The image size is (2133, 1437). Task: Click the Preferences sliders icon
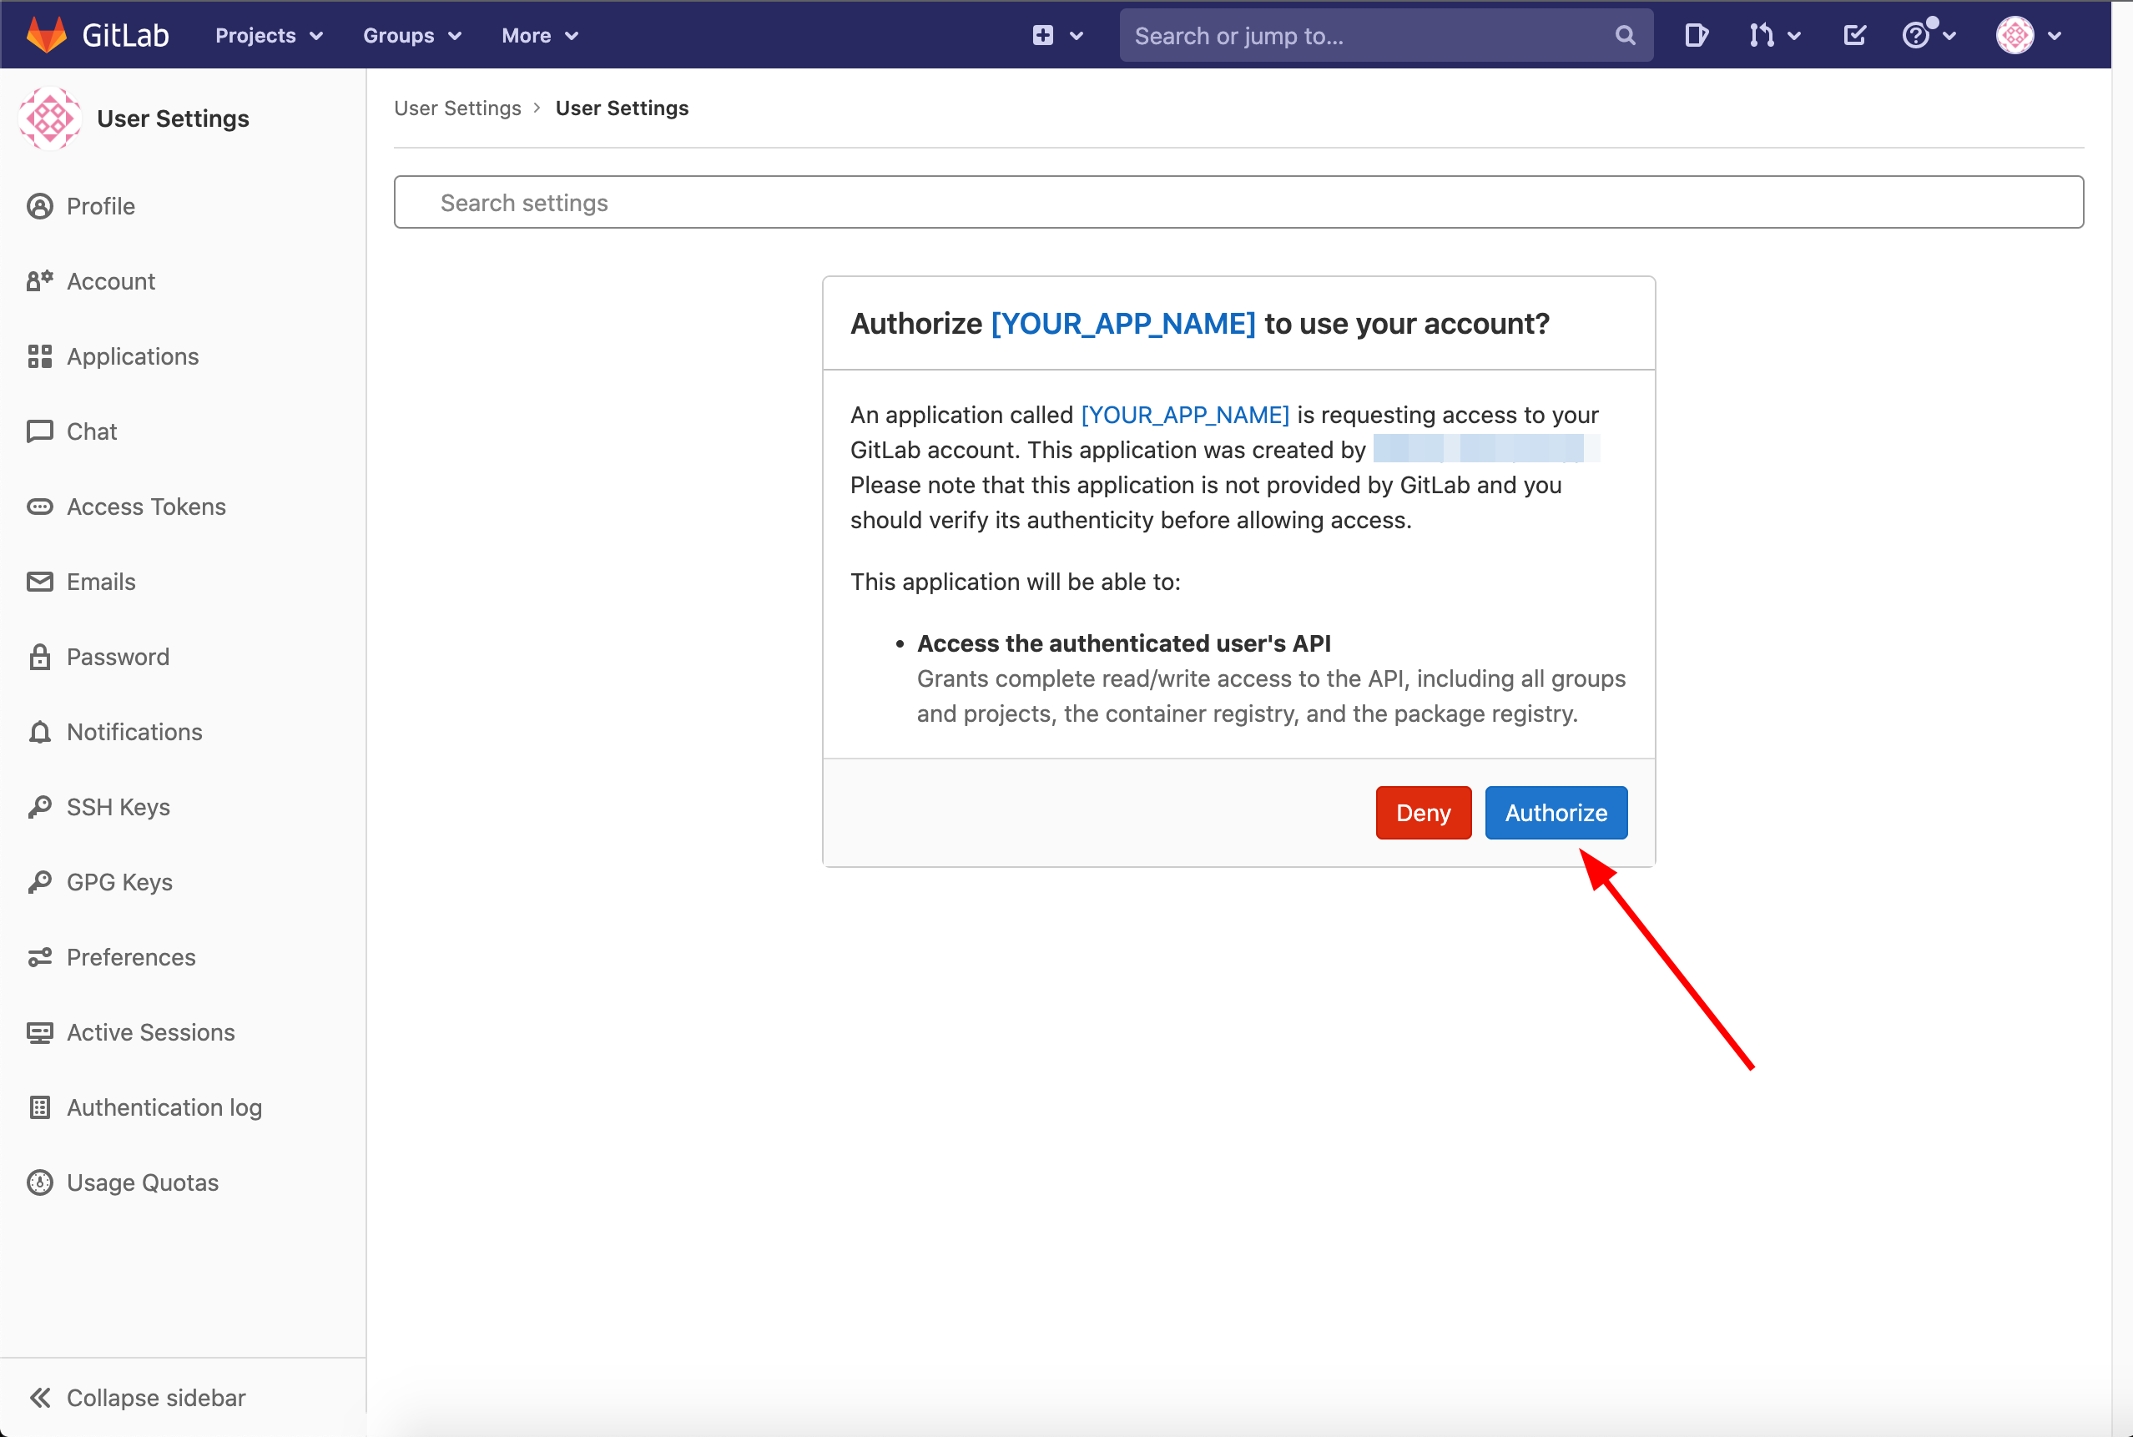[x=39, y=958]
